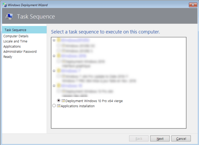Select the Applications installation radio button
199x145 pixels.
pyautogui.click(x=54, y=105)
